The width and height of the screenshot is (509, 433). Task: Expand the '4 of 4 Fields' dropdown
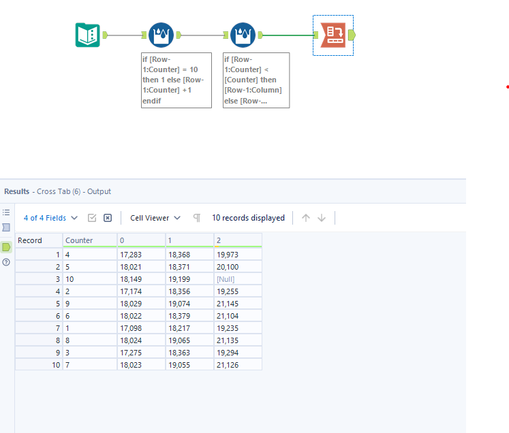tap(50, 218)
